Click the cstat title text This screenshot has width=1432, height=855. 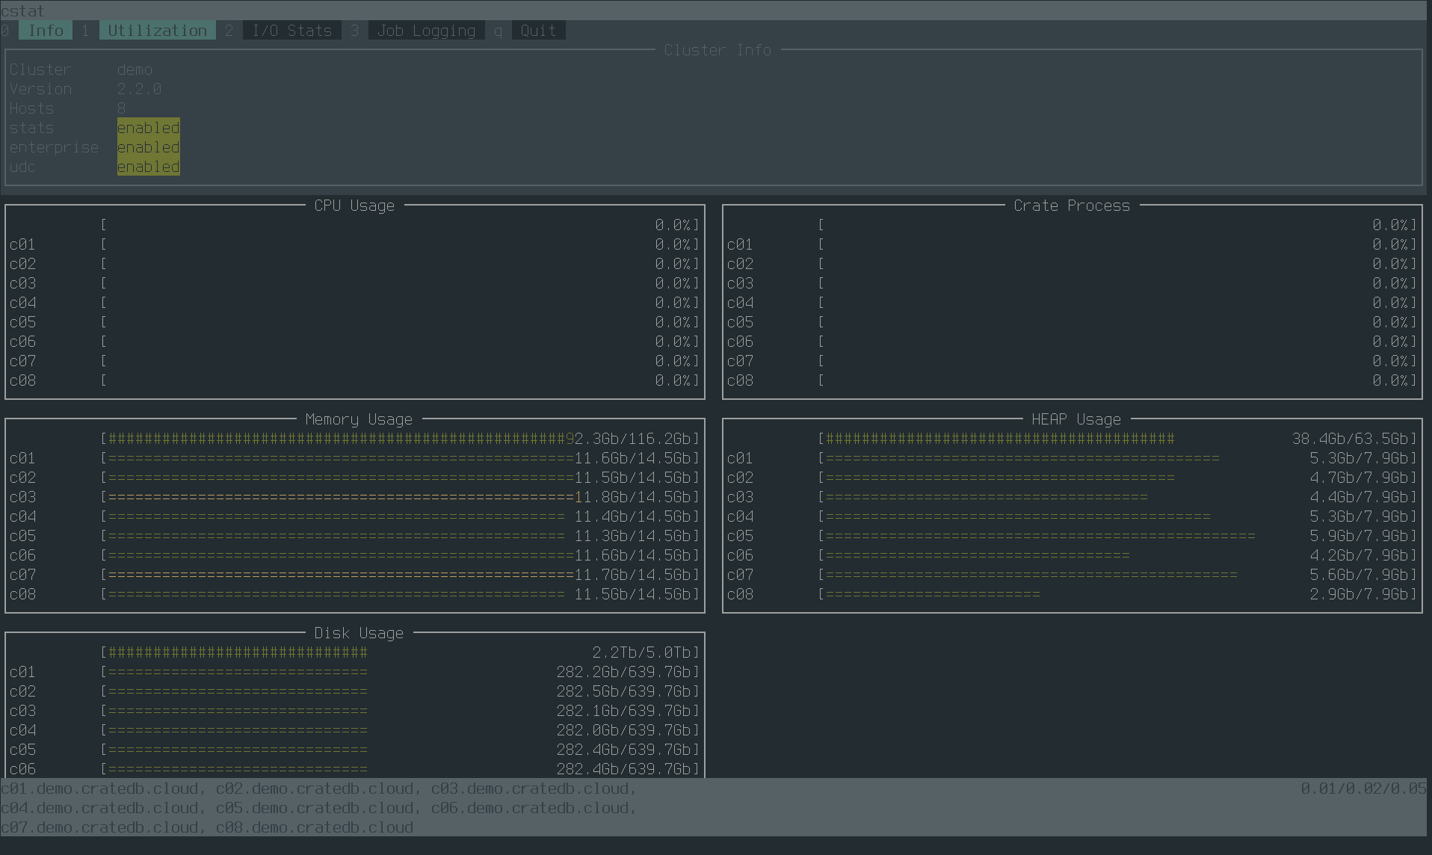tap(22, 10)
